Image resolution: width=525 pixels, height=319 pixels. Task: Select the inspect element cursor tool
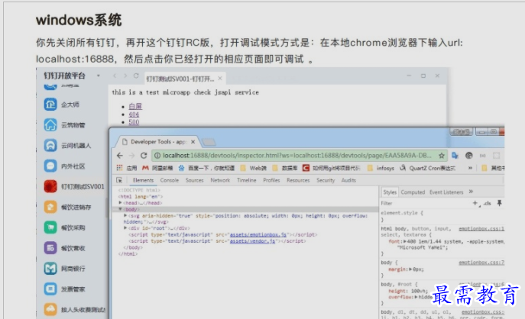(x=119, y=180)
